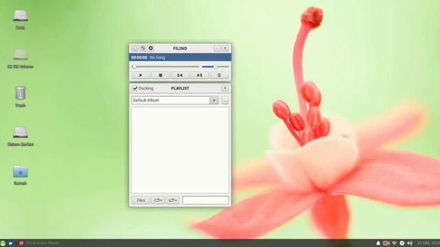Stop playback with the Stop button
Image resolution: width=440 pixels, height=247 pixels.
tap(160, 75)
